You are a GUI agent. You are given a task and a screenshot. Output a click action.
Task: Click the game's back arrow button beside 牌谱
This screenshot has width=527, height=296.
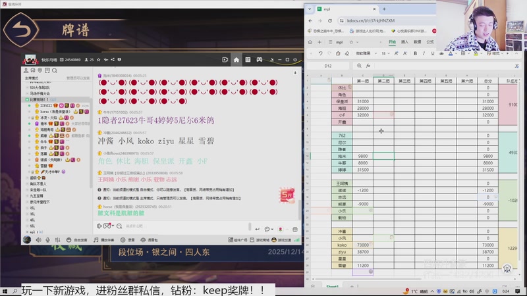21,30
